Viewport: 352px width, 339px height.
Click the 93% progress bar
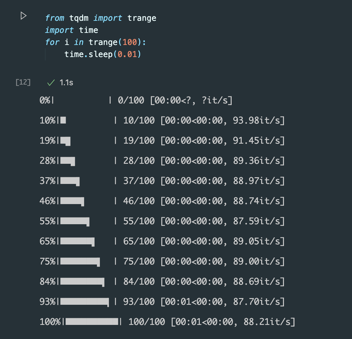point(84,302)
